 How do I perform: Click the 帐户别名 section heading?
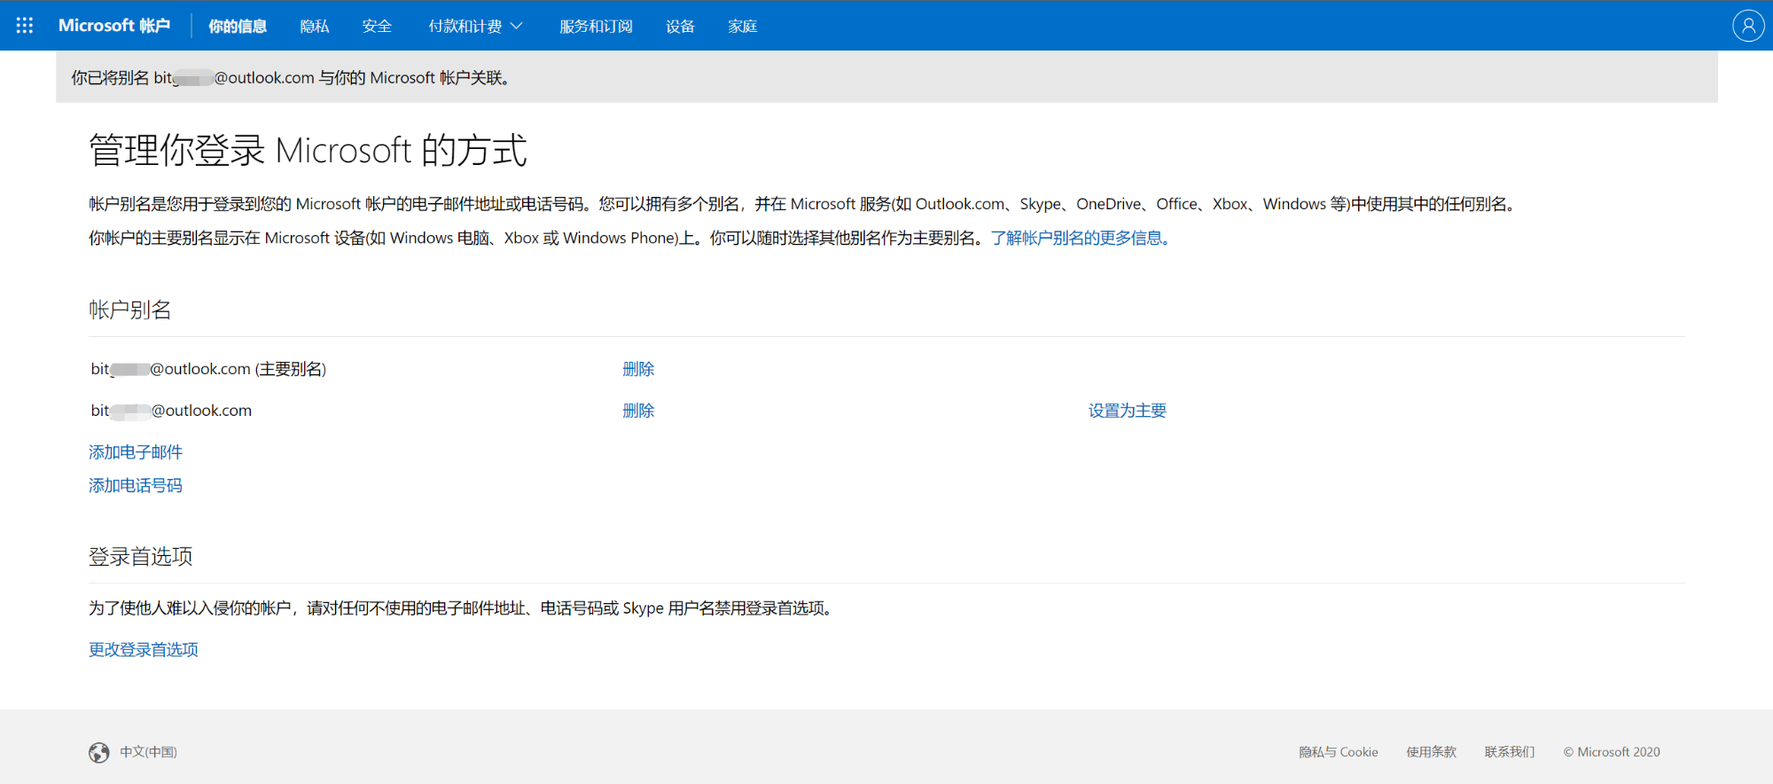tap(130, 310)
